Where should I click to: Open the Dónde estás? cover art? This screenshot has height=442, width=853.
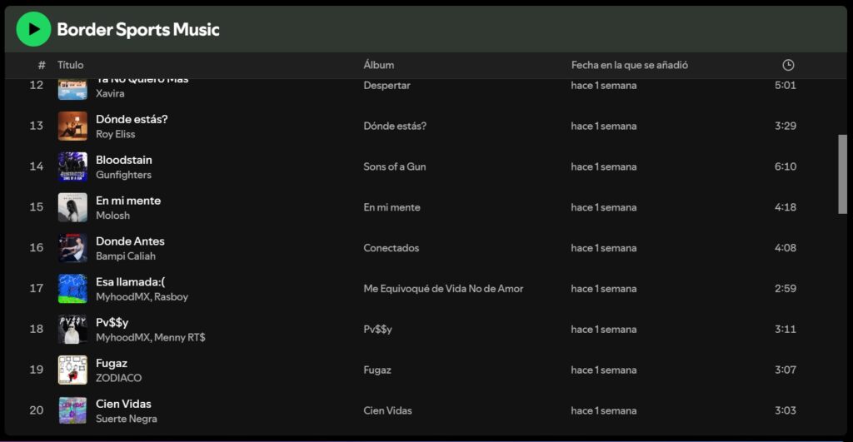click(72, 127)
